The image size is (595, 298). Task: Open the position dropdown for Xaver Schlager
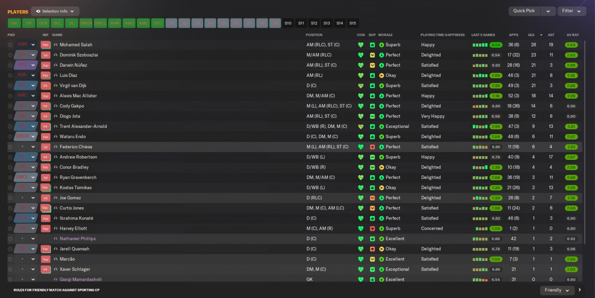point(26,269)
